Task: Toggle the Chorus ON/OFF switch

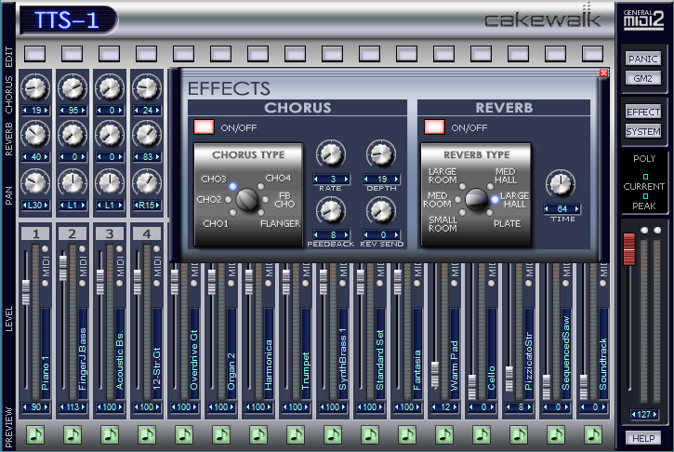Action: pyautogui.click(x=204, y=127)
